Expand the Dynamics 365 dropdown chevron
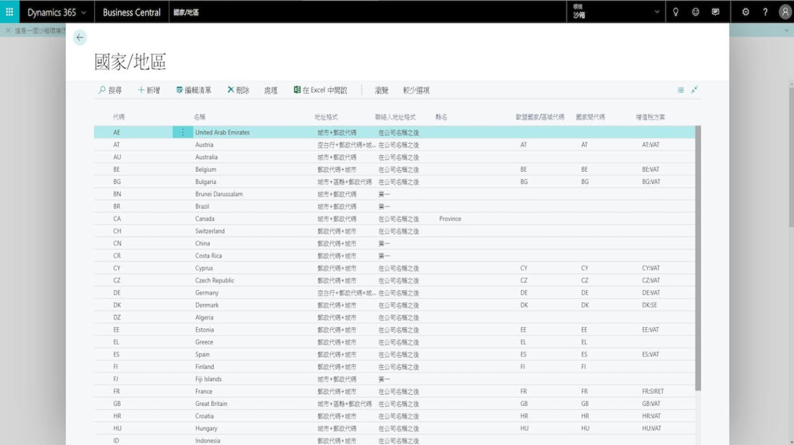The image size is (794, 445). (83, 12)
